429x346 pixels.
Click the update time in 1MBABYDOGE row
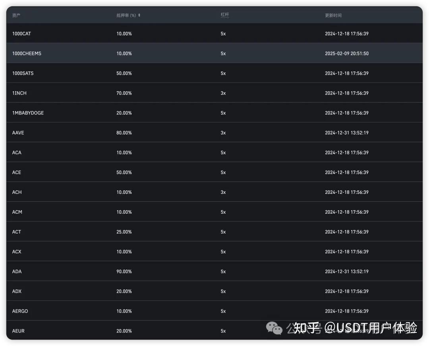click(347, 113)
